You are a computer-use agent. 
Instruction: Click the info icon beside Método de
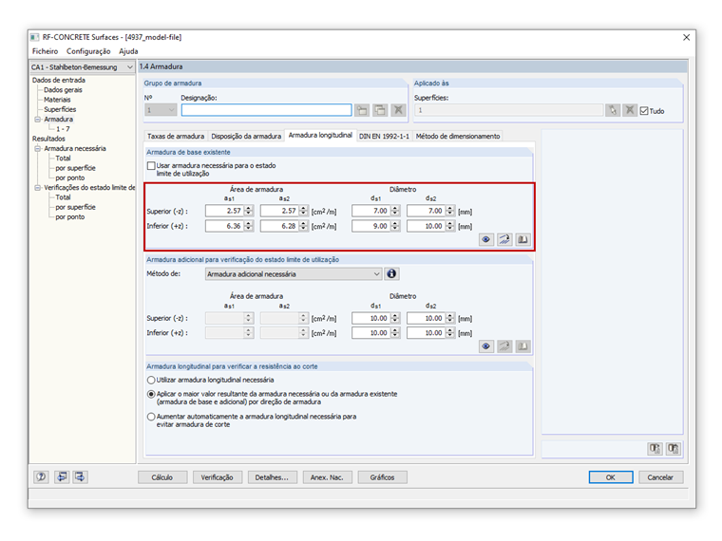[391, 273]
